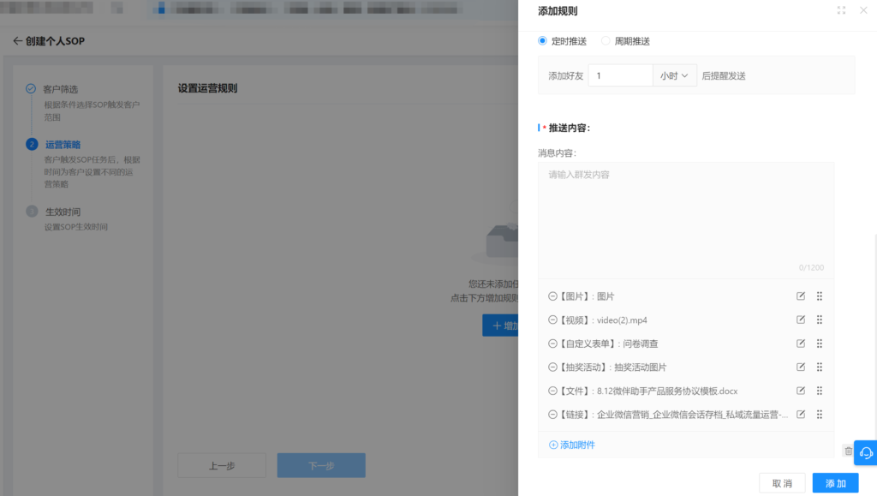Open the 小时 time unit dropdown
Image resolution: width=877 pixels, height=496 pixels.
click(675, 75)
